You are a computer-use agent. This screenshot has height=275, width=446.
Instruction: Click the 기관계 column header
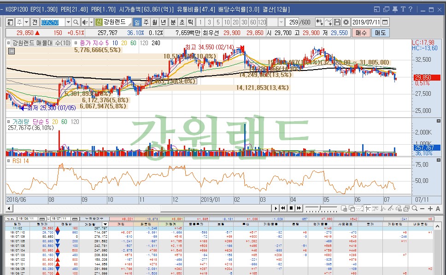pos(171,224)
